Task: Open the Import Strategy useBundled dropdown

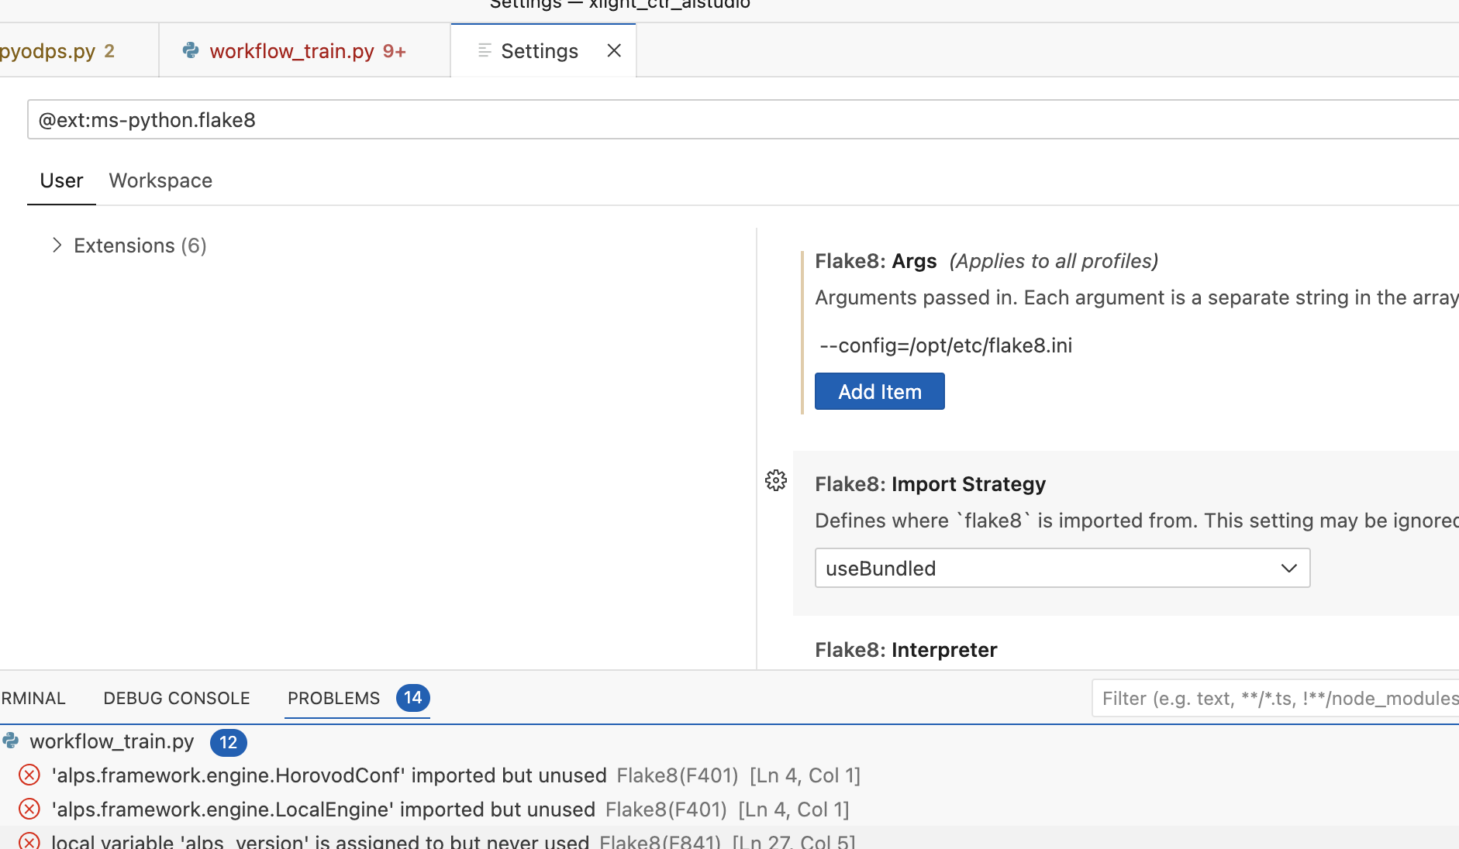Action: point(1062,569)
